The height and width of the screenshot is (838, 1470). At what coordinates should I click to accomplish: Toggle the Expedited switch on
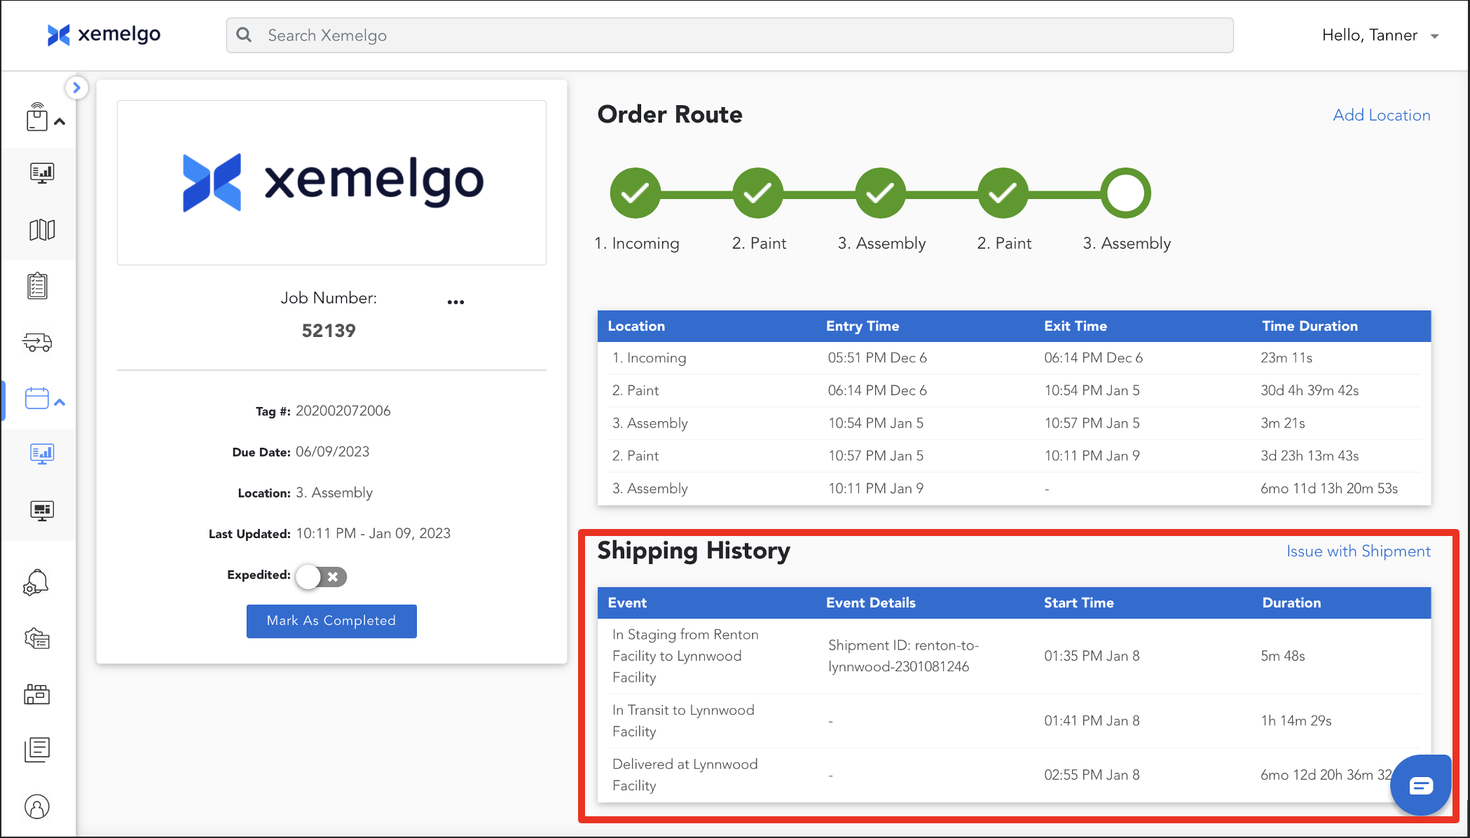(x=321, y=577)
